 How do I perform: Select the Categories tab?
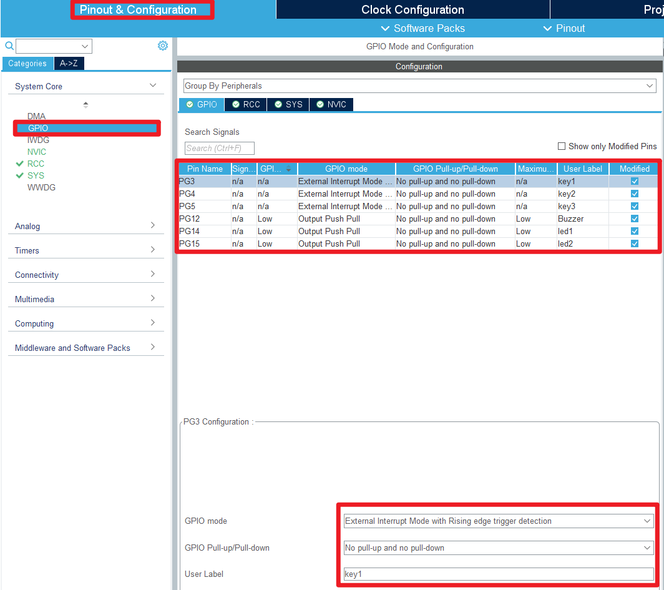pos(27,64)
